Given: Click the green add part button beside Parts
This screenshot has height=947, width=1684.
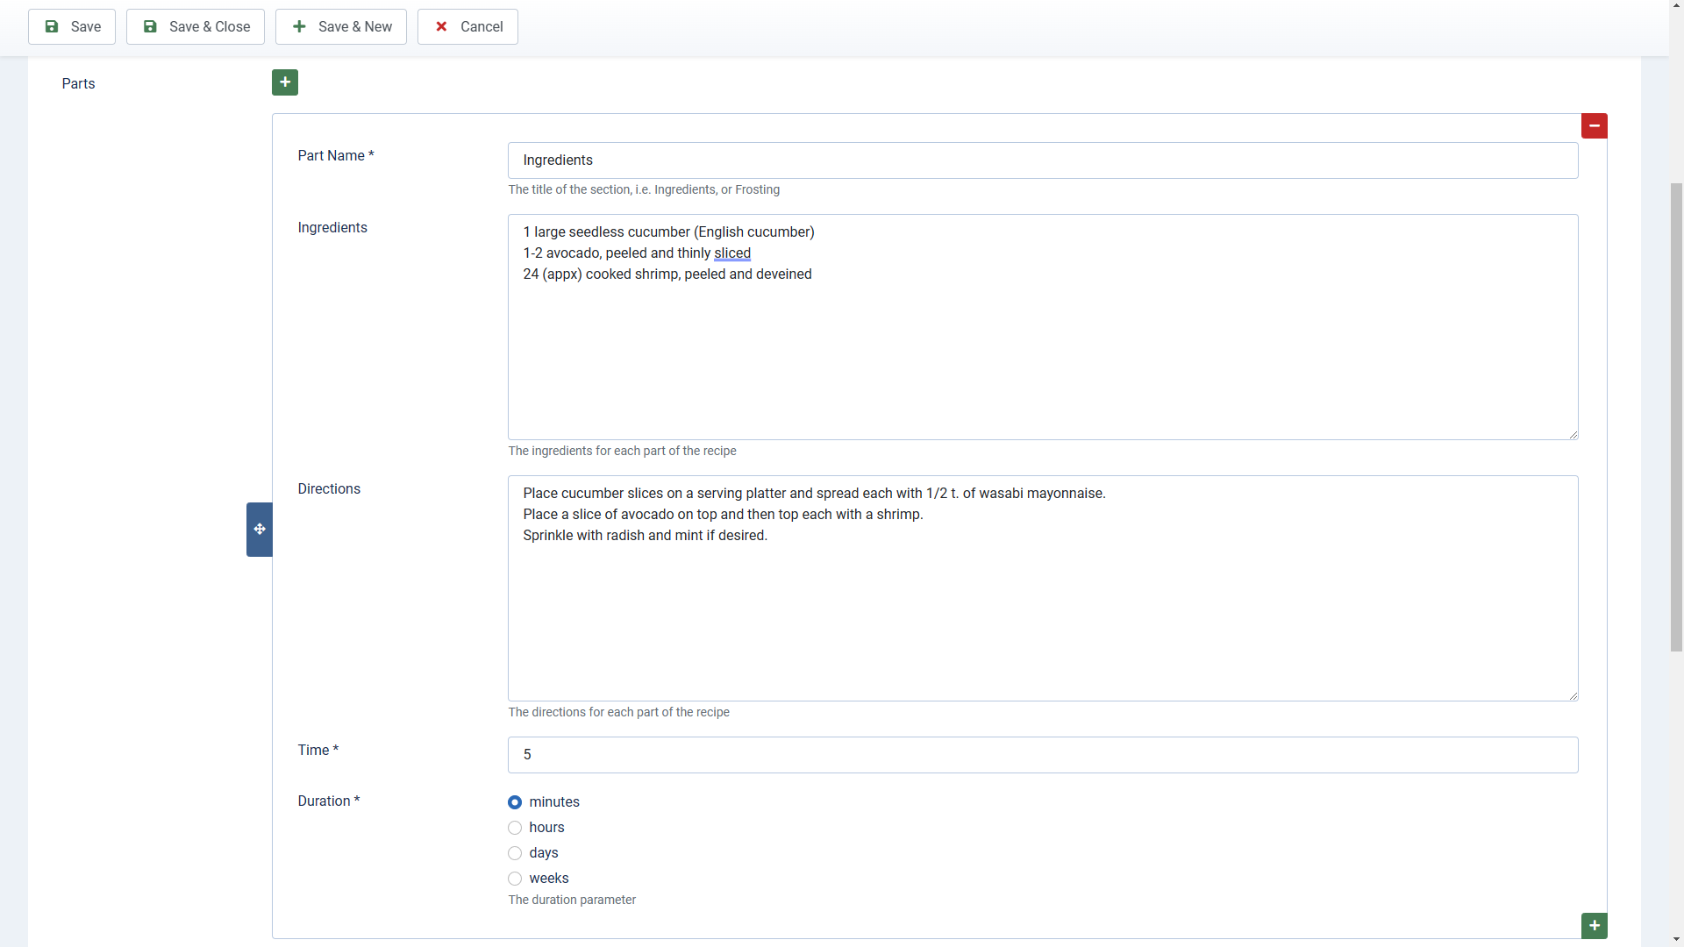Looking at the screenshot, I should (285, 82).
